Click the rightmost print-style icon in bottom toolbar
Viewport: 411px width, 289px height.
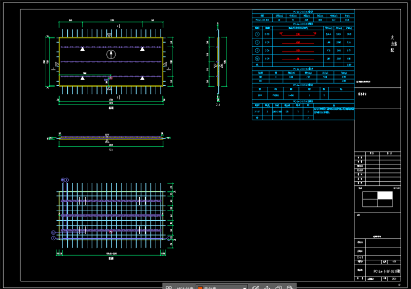pos(290,287)
